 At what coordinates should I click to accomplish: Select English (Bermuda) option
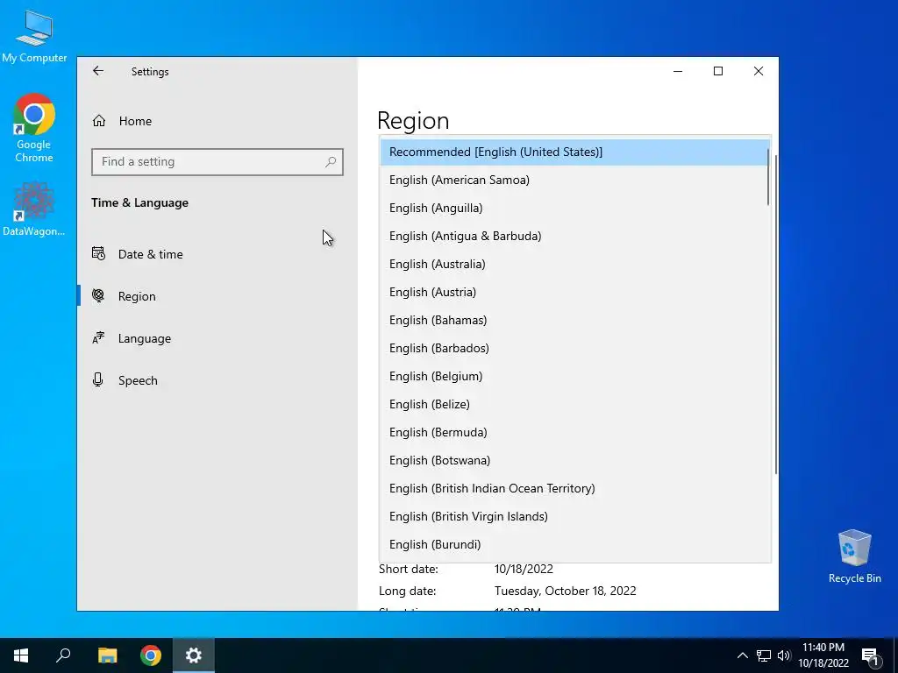[x=574, y=433]
